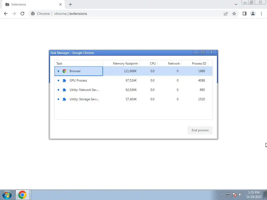Screen dimensions: 267x200
Task: Sort by the CPU column header
Action: point(149,64)
